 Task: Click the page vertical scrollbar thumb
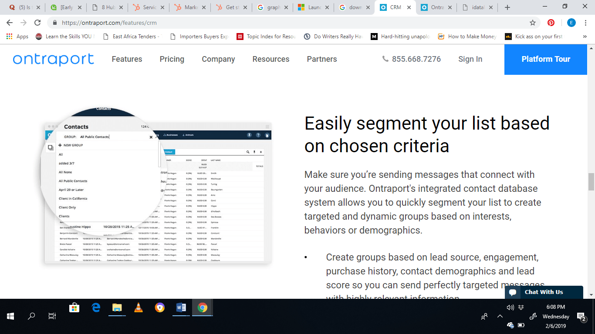591,181
